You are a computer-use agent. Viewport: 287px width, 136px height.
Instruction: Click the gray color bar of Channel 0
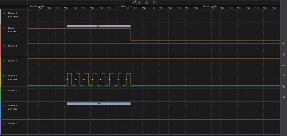pyautogui.click(x=0, y=17)
